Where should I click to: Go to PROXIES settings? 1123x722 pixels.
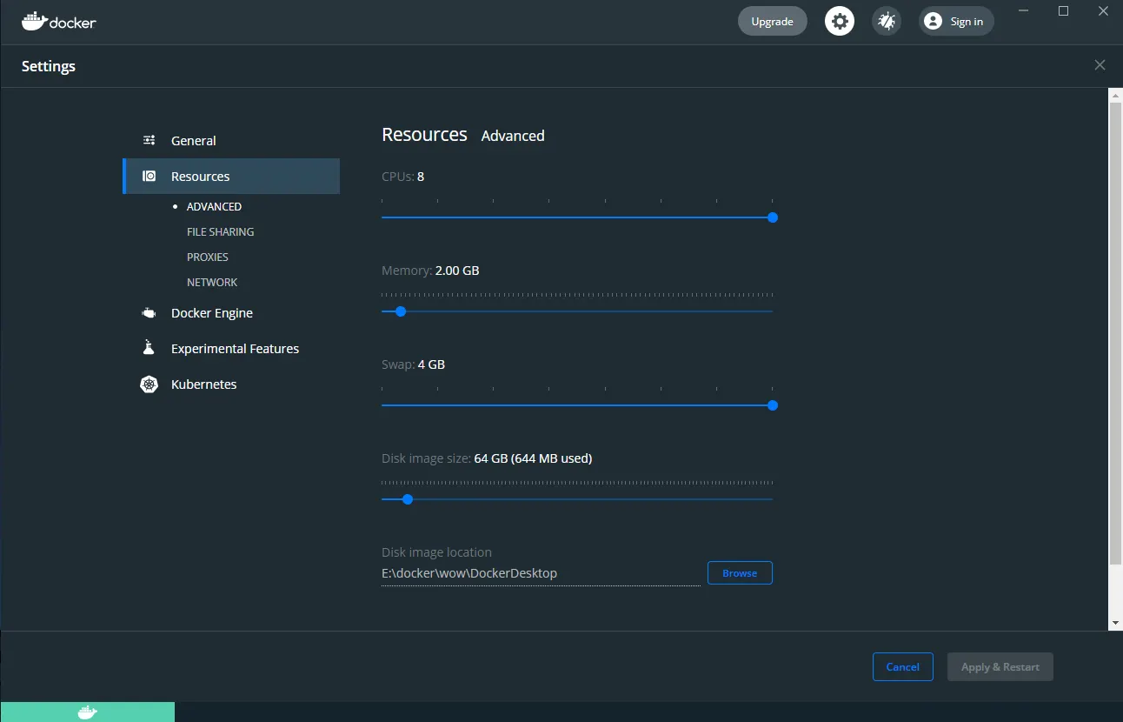(208, 257)
